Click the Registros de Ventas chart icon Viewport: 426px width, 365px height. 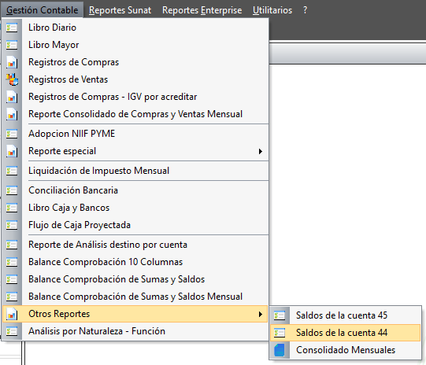point(12,79)
